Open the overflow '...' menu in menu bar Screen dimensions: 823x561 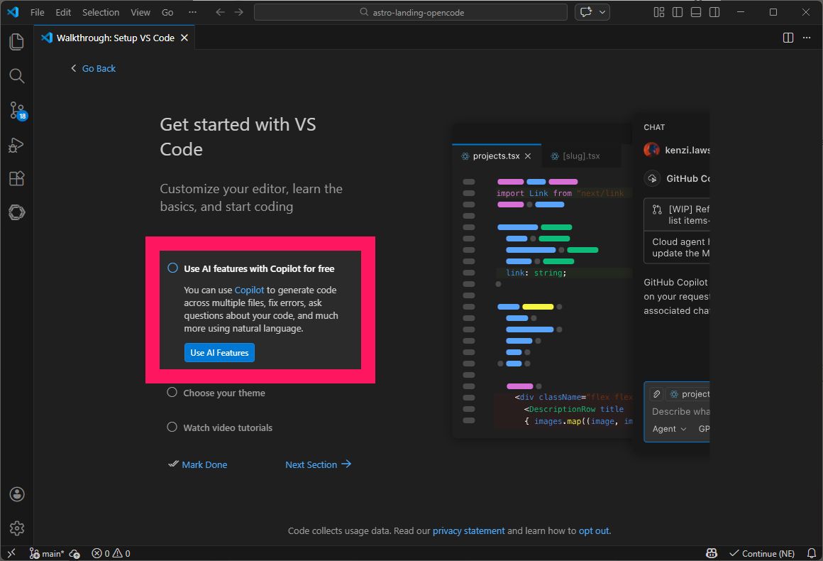pyautogui.click(x=193, y=12)
